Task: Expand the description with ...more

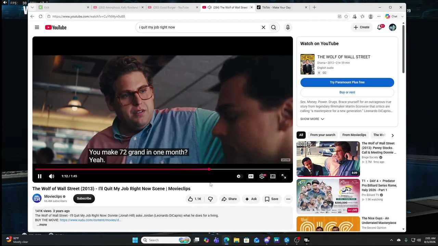Action: coord(42,225)
